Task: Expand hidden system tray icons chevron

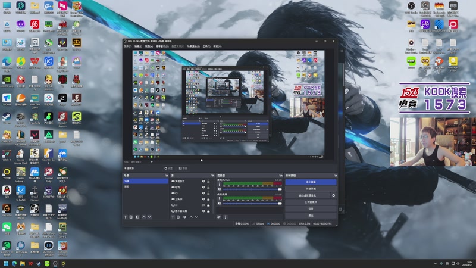Action: tap(436, 263)
